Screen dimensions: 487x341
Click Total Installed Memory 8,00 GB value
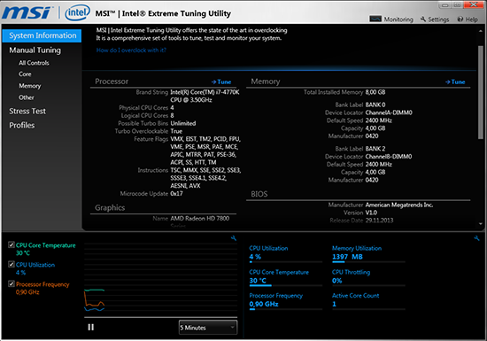[375, 92]
